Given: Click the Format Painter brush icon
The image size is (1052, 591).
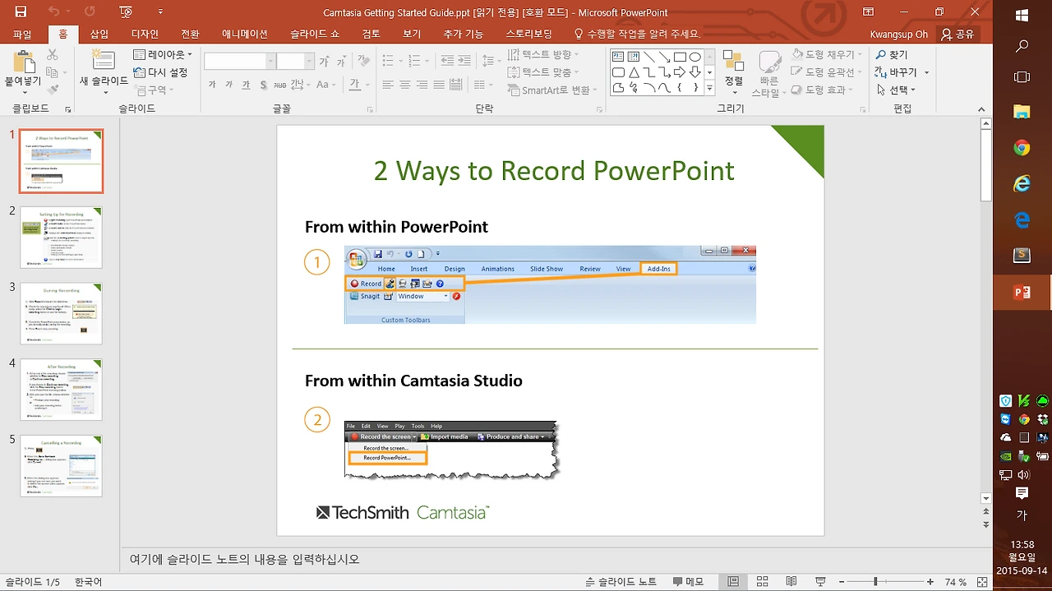Looking at the screenshot, I should coord(53,90).
